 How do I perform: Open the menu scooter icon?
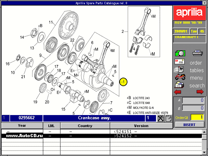pos(180,77)
